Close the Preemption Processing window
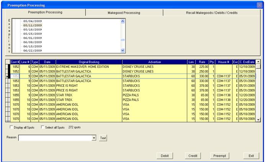 pos(259,5)
